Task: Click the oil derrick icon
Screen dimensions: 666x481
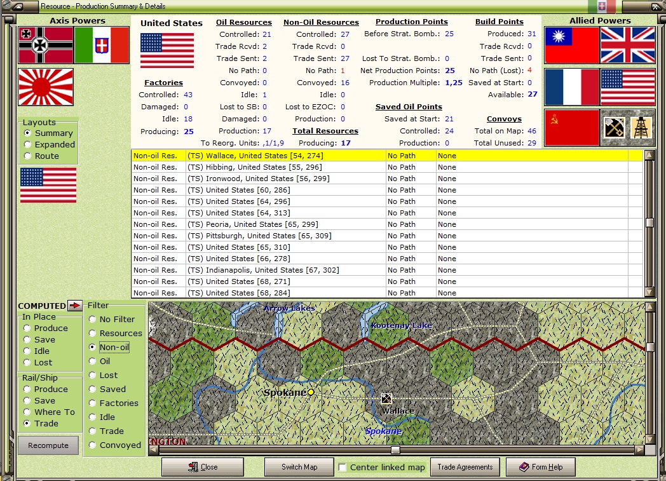Action: [x=641, y=127]
